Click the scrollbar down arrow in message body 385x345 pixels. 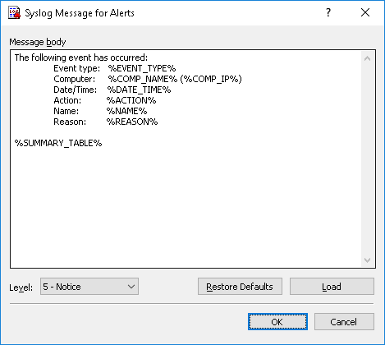coord(368,260)
